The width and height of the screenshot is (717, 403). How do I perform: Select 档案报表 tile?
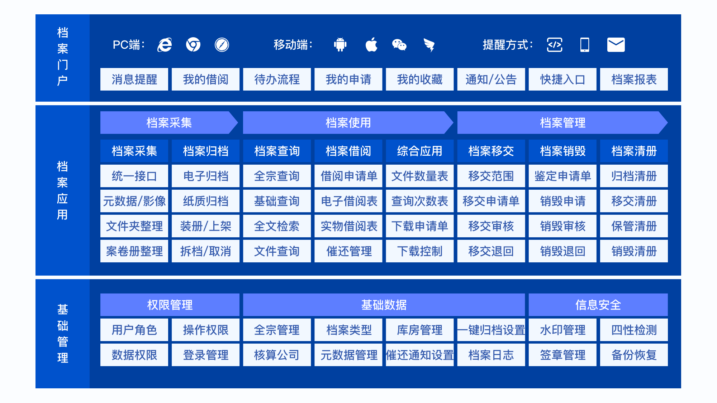click(x=634, y=79)
